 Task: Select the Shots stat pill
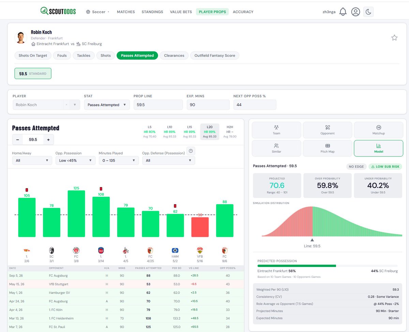[106, 56]
